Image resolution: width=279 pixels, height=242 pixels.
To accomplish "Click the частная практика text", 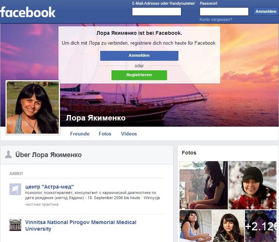I will coord(42,204).
